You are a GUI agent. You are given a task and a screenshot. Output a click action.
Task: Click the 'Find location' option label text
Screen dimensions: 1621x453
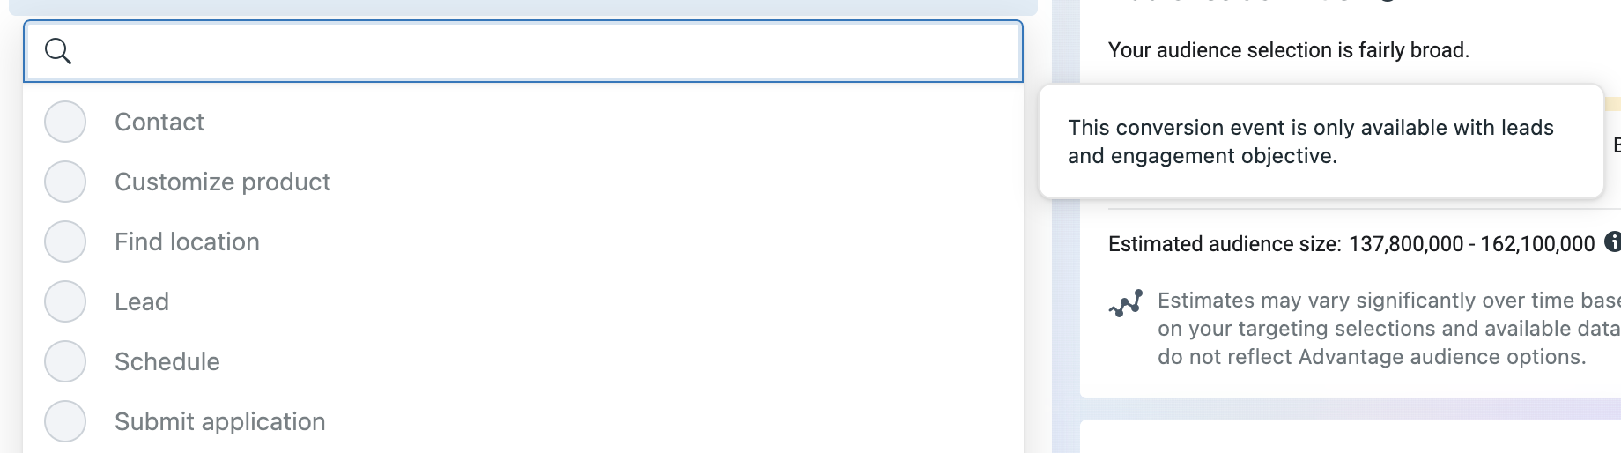click(x=187, y=241)
